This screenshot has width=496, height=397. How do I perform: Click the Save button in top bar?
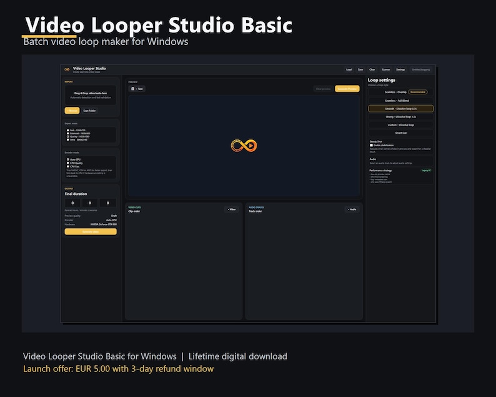pos(360,69)
